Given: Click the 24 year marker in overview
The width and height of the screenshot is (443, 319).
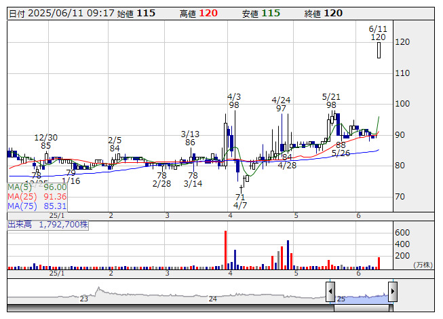Looking at the screenshot, I should 213,299.
